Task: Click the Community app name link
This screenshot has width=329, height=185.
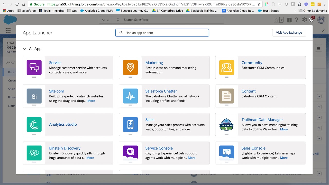Action: click(x=252, y=63)
